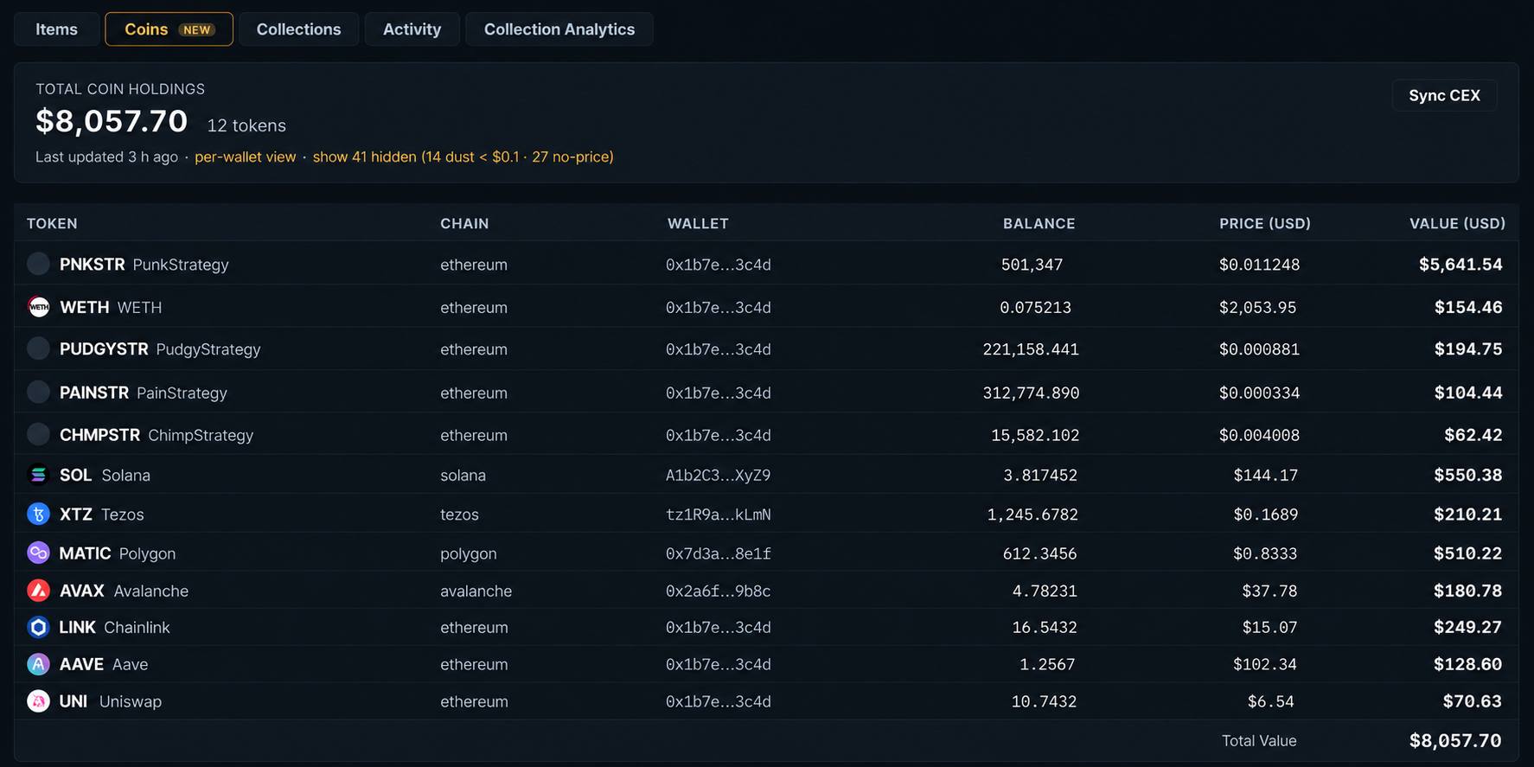Open the Collection Analytics tab

coord(559,29)
